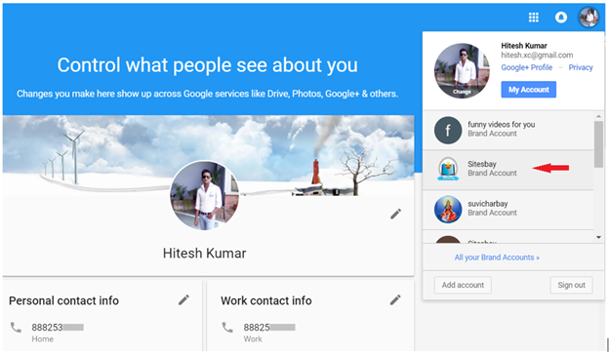This screenshot has width=609, height=355.
Task: Open the Google+ Profile link
Action: point(526,67)
